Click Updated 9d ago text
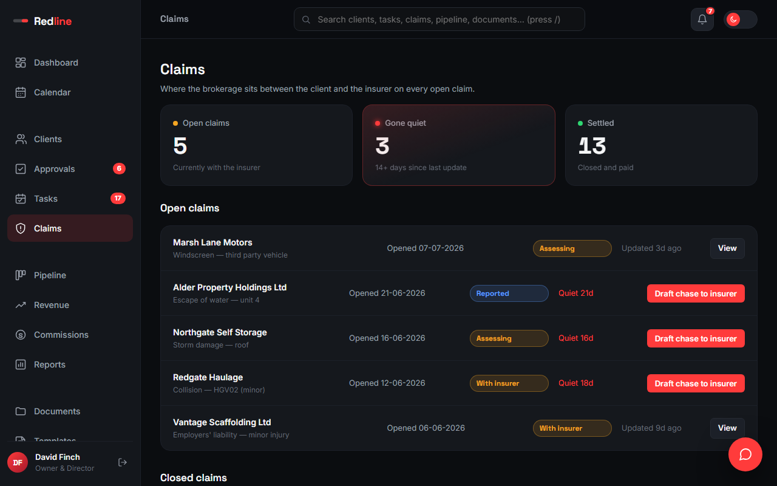This screenshot has width=777, height=486. (651, 428)
